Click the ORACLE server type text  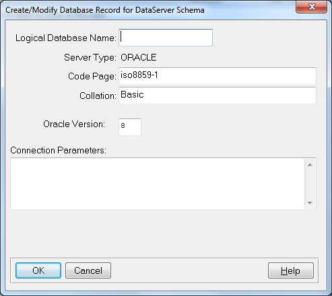pos(139,57)
